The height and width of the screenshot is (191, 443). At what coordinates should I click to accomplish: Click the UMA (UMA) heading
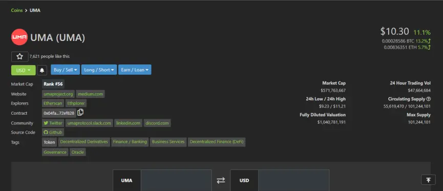tap(58, 37)
